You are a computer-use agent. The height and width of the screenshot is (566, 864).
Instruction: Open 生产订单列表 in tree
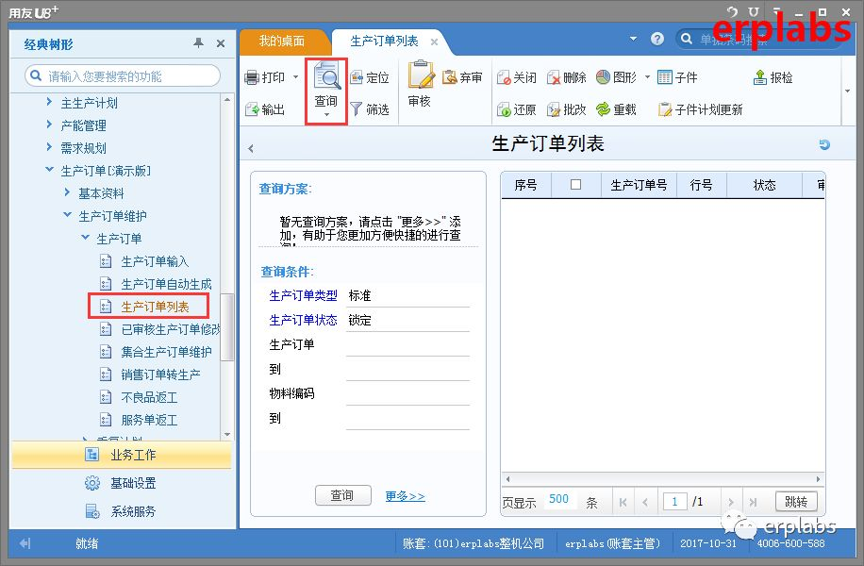click(x=155, y=307)
